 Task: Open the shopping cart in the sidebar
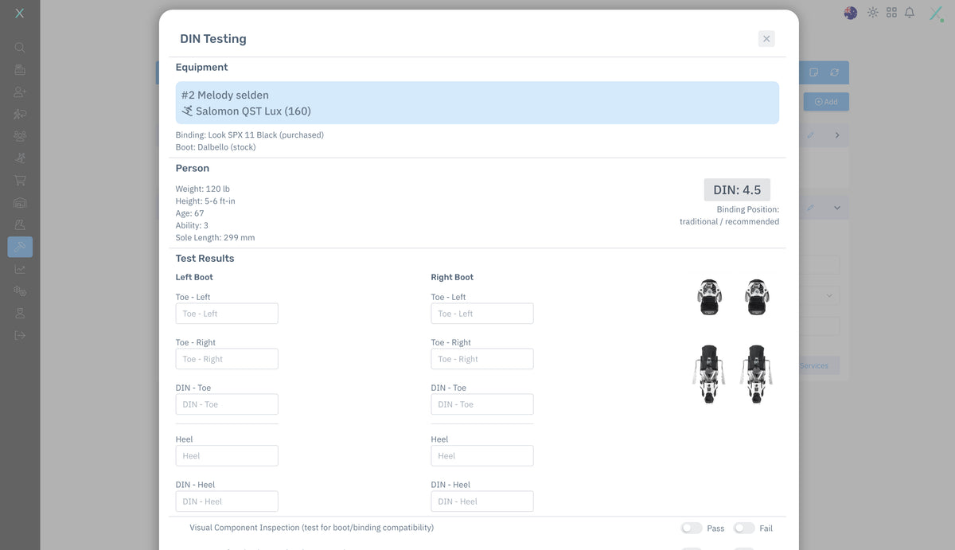tap(20, 181)
